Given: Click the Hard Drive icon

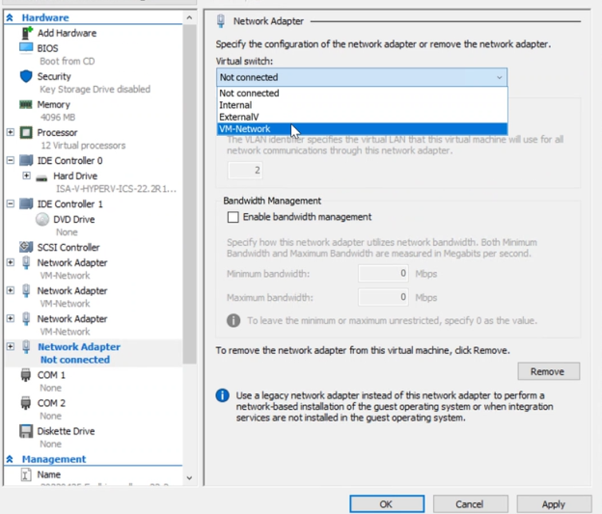Looking at the screenshot, I should pos(41,177).
